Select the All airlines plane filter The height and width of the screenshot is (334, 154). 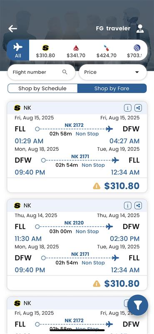pos(18,50)
